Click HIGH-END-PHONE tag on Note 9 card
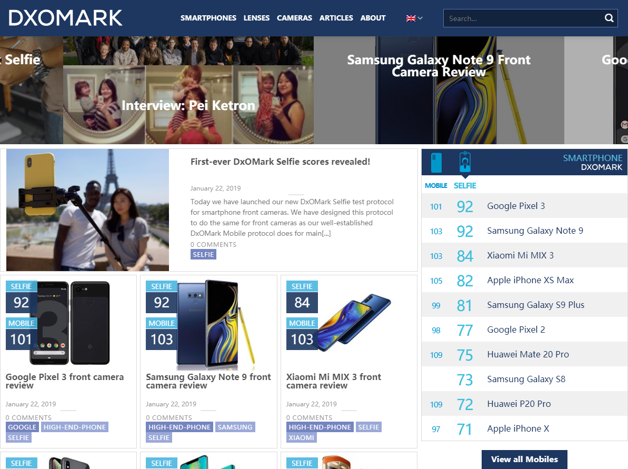 coord(180,427)
